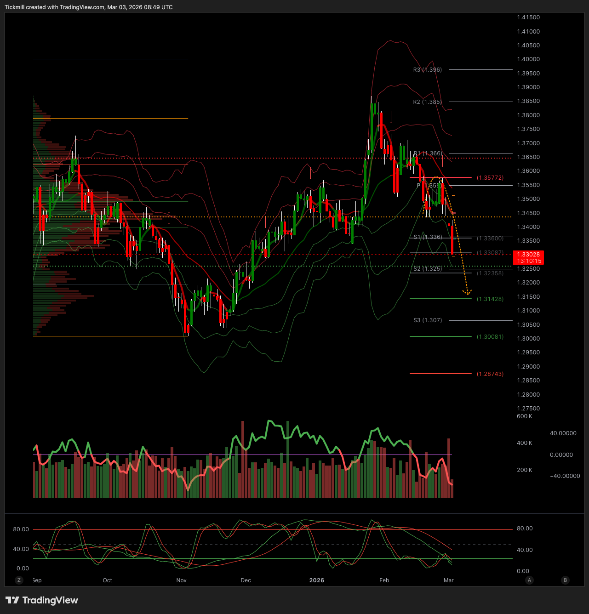
Task: Click the B button at bottom right
Action: click(566, 580)
